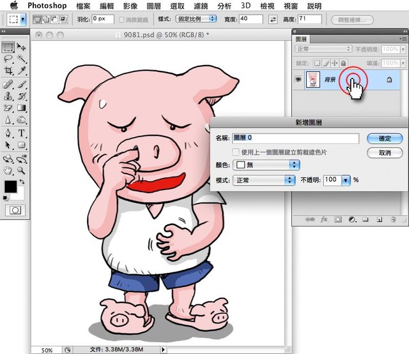
Task: Select the Hand tool
Action: tap(8, 170)
